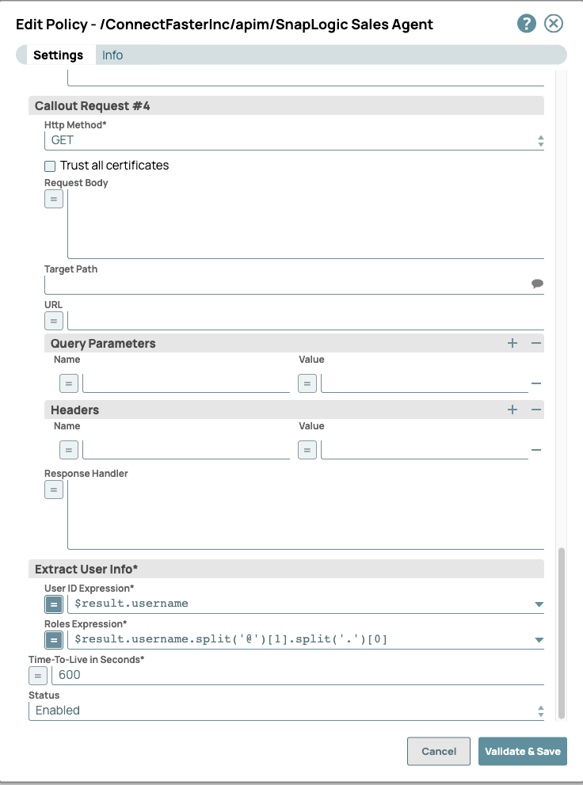
Task: Toggle expression button for User ID Expression
Action: (x=54, y=604)
